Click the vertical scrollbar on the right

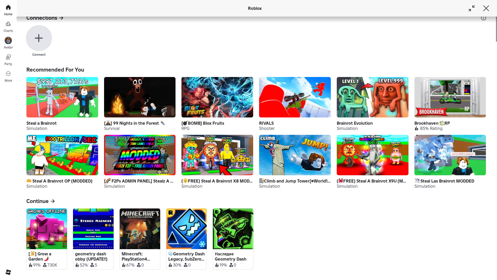pos(496,29)
